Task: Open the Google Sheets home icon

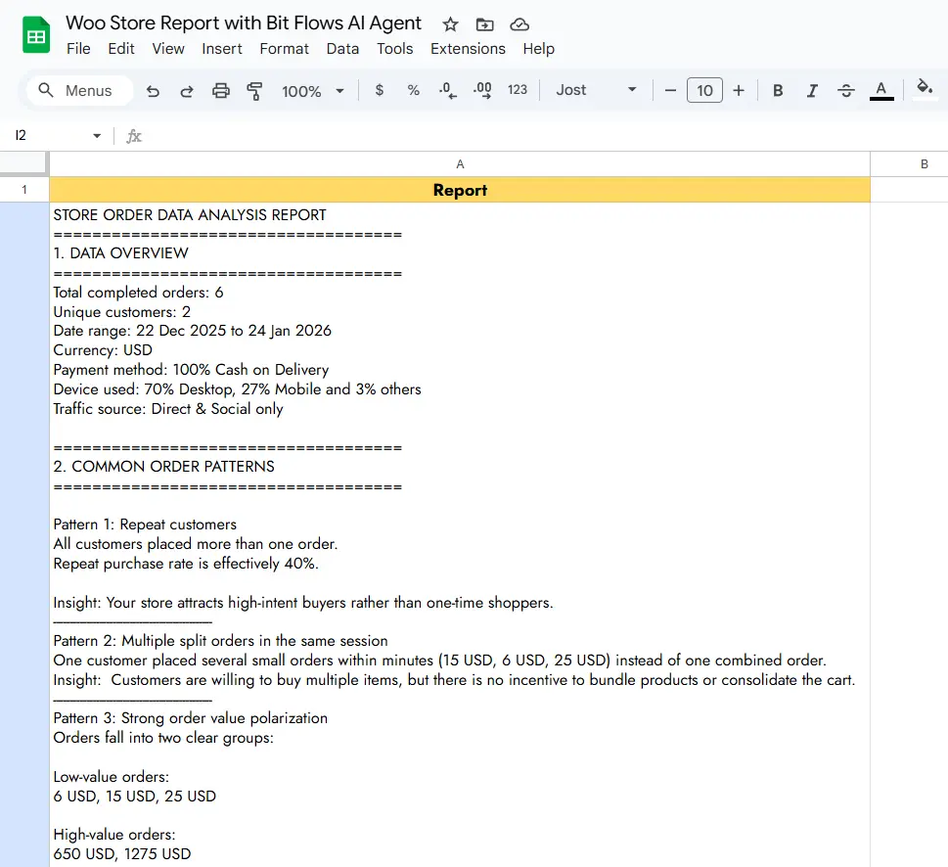Action: tap(36, 36)
